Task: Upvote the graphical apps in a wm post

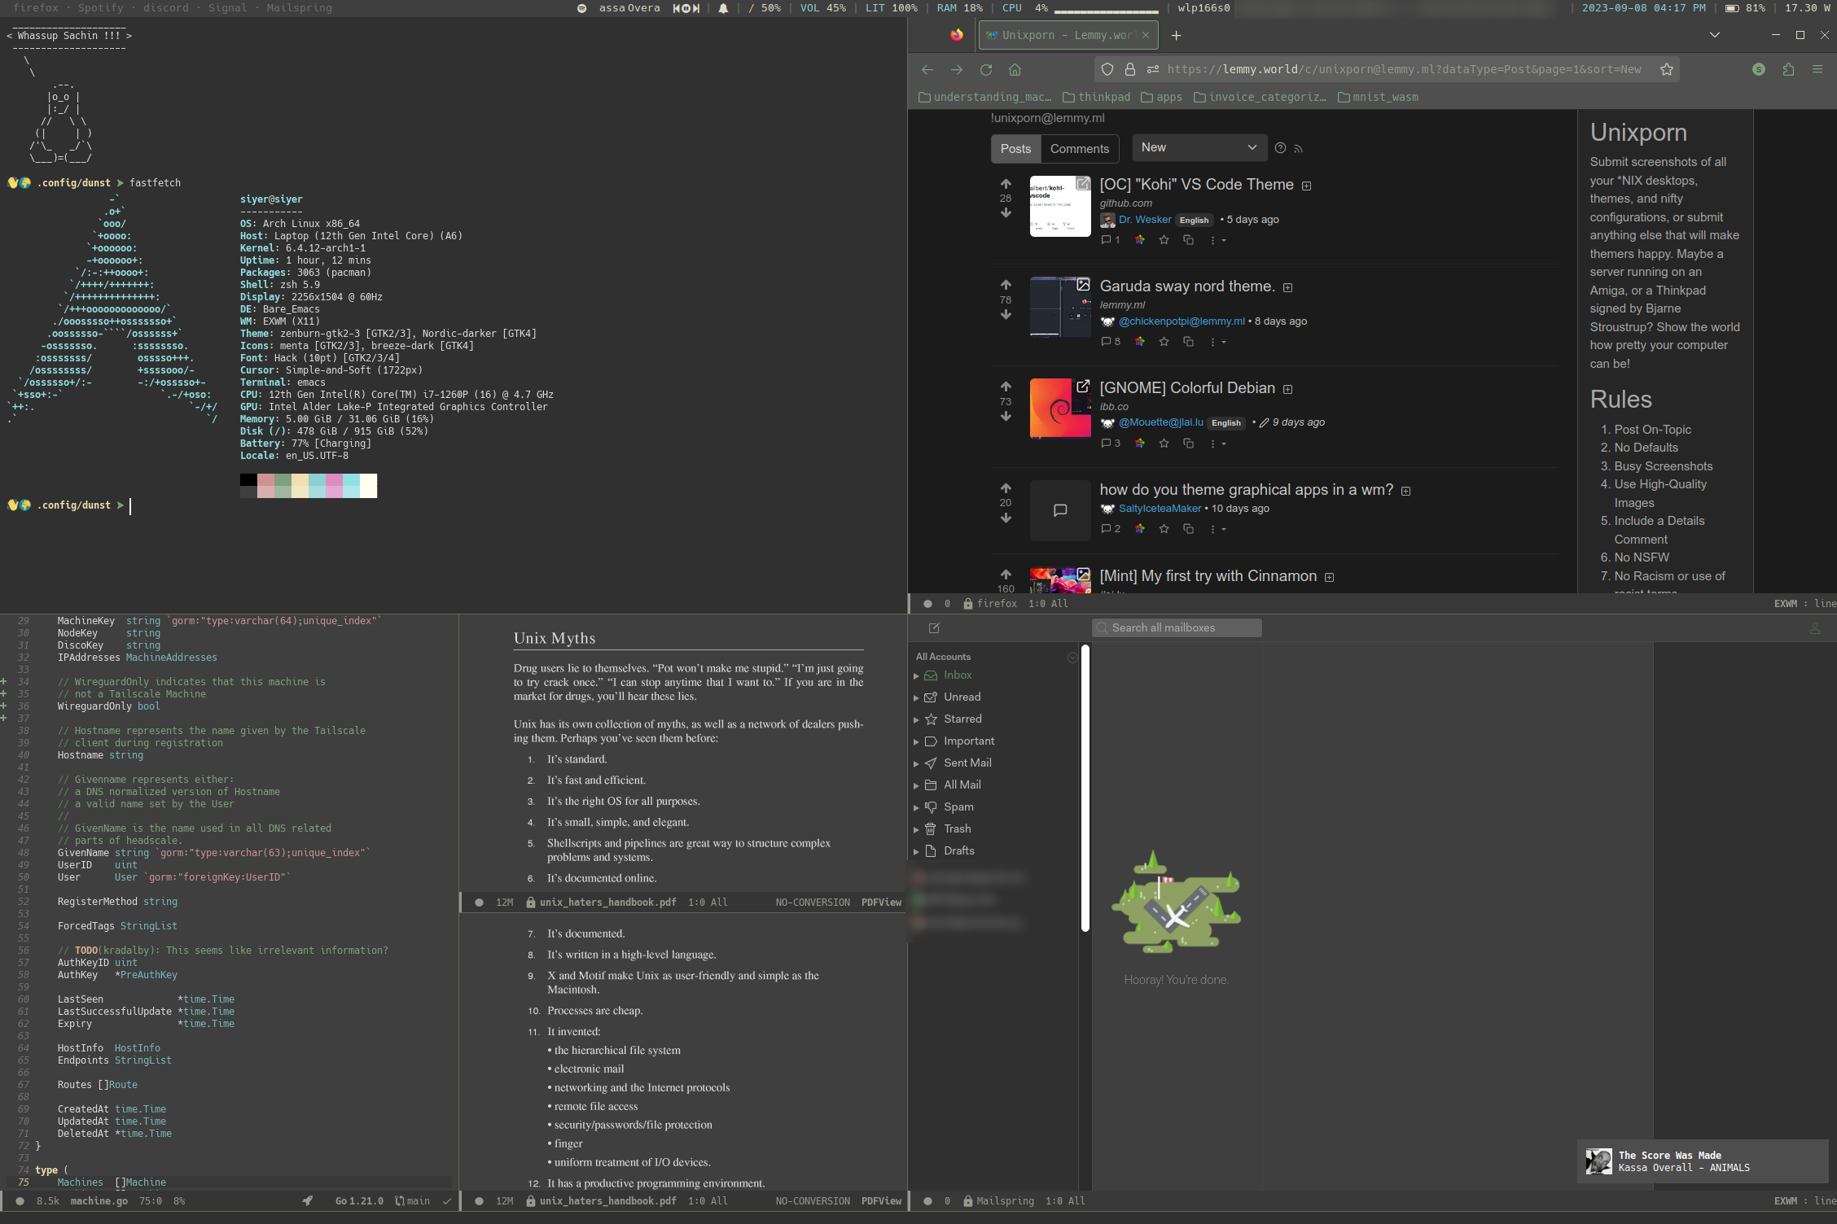Action: (1006, 488)
